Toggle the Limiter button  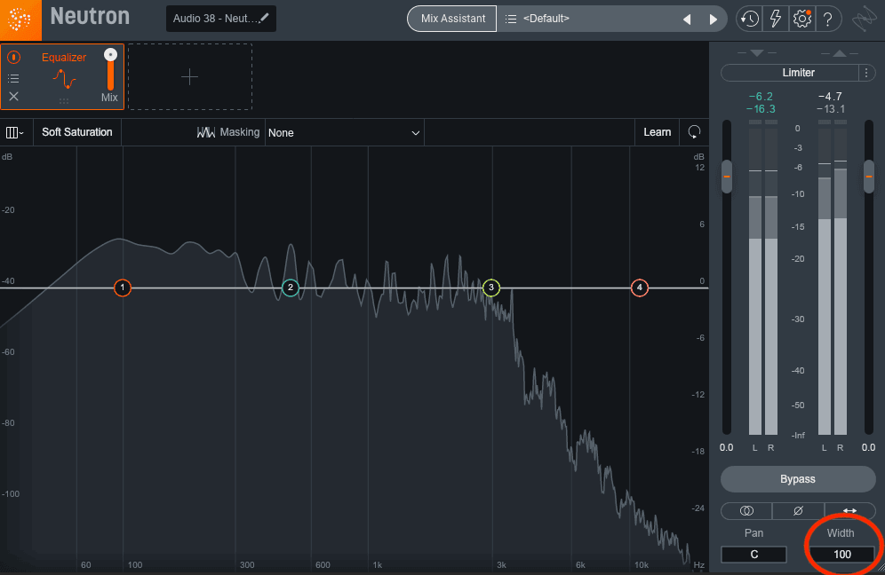tap(790, 72)
